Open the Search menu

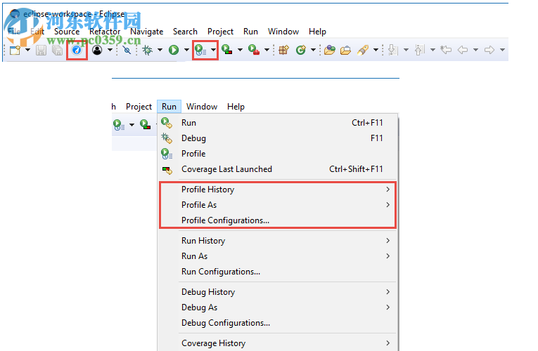click(x=185, y=32)
